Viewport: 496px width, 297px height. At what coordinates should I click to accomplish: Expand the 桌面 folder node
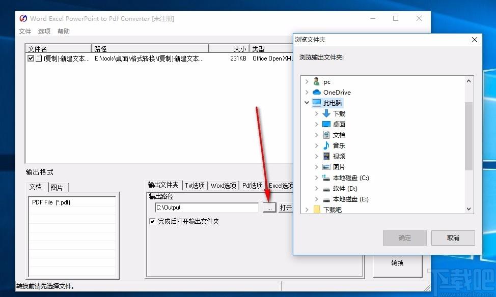(x=316, y=124)
